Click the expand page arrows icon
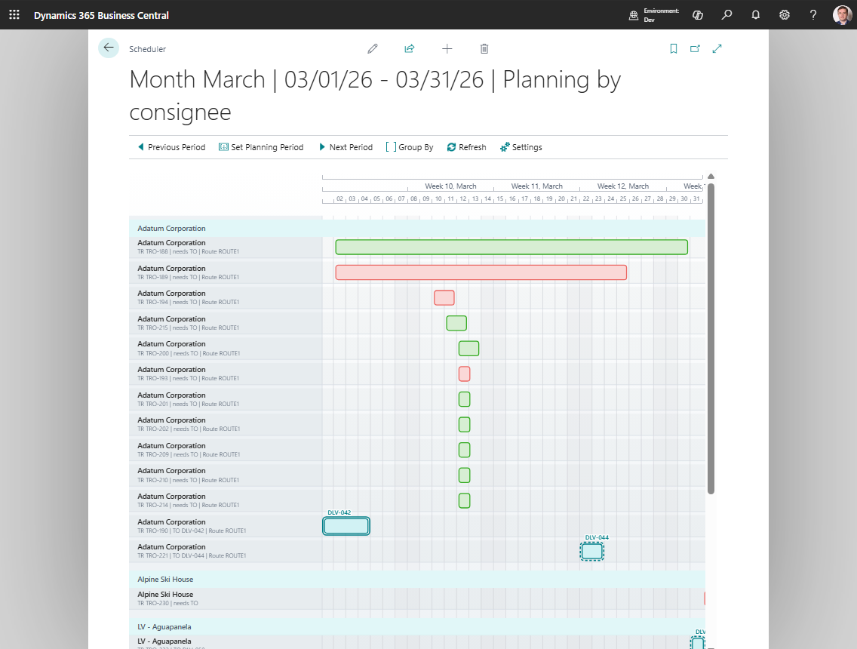The height and width of the screenshot is (649, 857). click(717, 48)
